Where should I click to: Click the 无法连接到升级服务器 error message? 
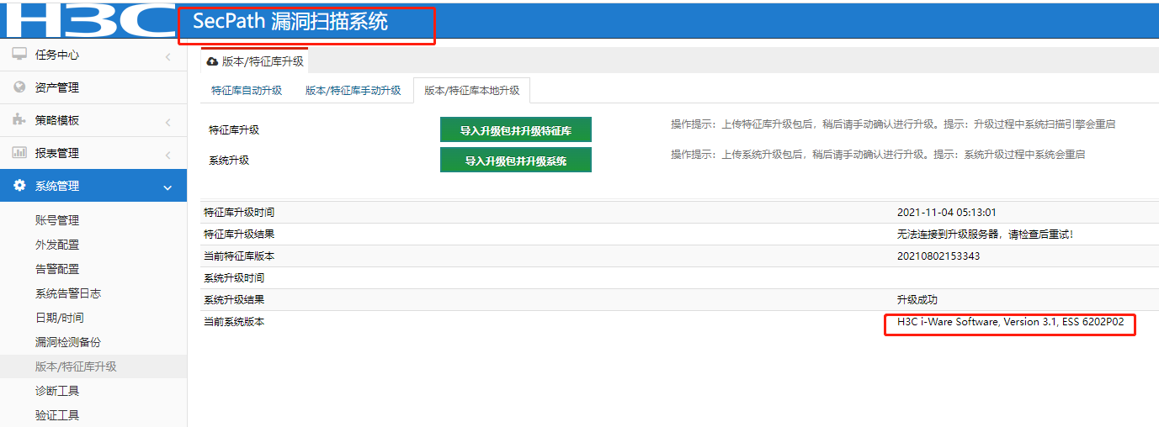pyautogui.click(x=985, y=235)
